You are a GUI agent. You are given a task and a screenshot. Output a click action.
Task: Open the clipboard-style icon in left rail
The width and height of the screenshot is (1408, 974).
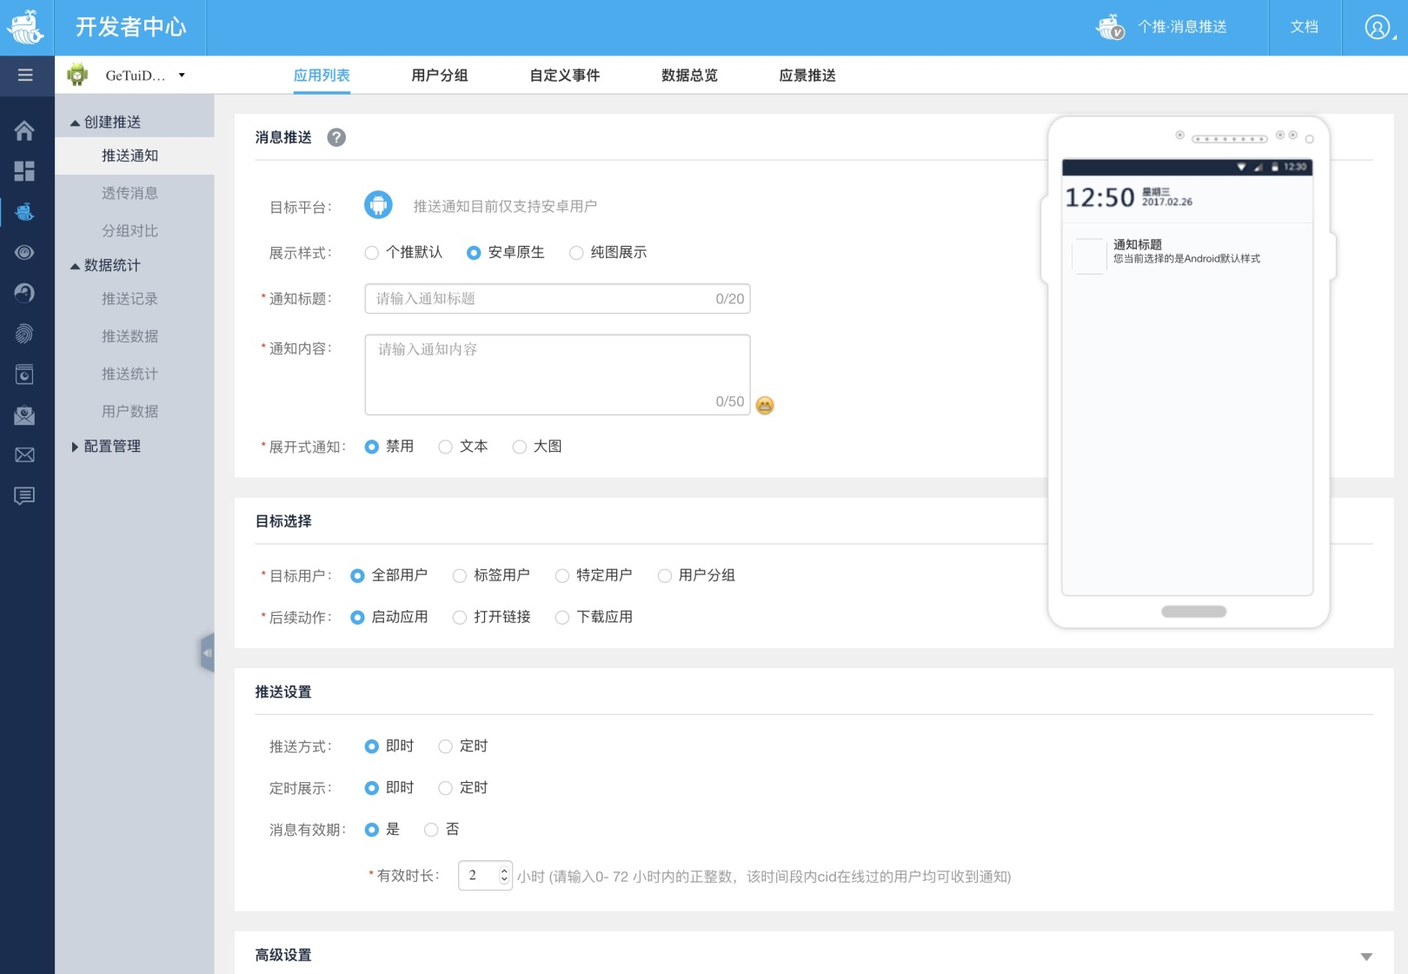point(24,374)
